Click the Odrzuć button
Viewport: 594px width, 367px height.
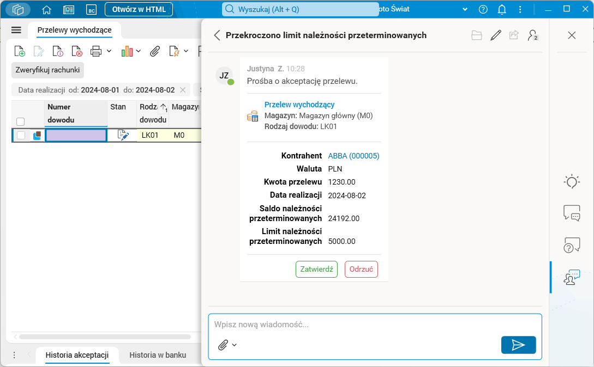click(x=361, y=269)
